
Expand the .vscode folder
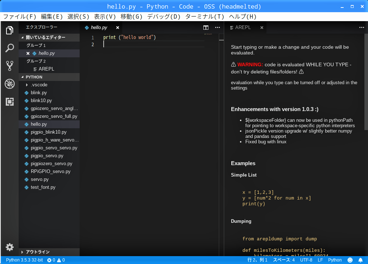[49, 85]
